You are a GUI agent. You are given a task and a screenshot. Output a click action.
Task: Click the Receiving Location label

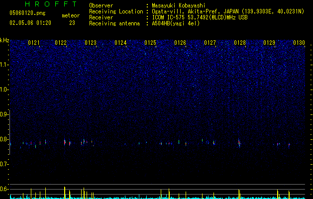coord(116,11)
